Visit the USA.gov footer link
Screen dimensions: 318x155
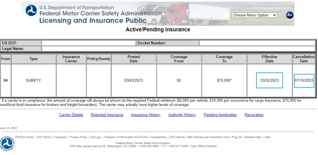pyautogui.click(x=96, y=137)
